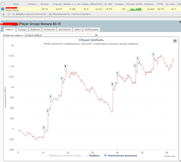Click the Визуализируйте chart icon

tap(50, 14)
